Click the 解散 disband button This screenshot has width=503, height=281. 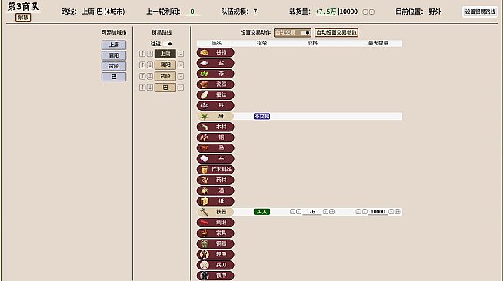23,18
